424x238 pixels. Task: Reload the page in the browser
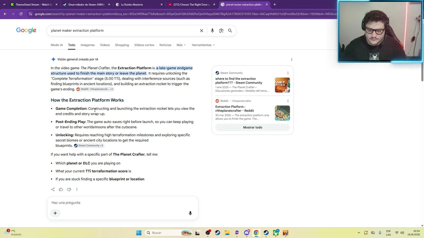point(21,14)
